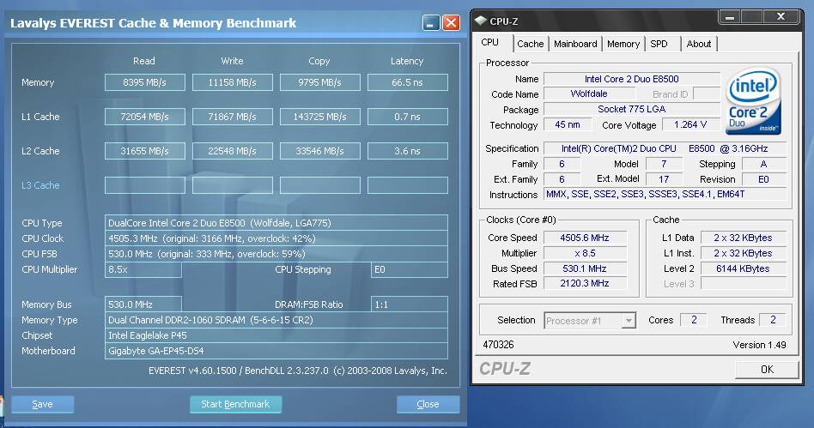This screenshot has height=428, width=814.
Task: Click the Level 2 6144 KBytes value
Action: coord(743,268)
